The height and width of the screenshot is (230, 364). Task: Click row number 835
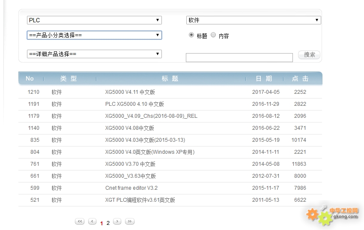tap(35, 140)
